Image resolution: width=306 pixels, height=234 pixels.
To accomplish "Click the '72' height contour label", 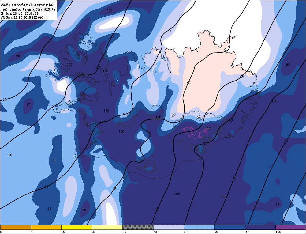I will (234, 178).
